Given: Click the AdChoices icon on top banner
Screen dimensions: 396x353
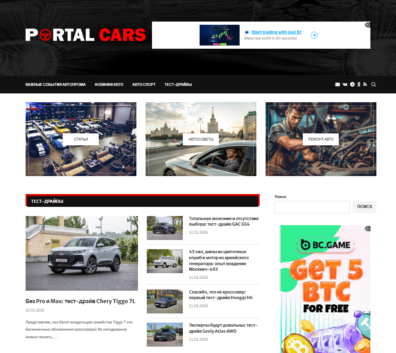Looking at the screenshot, I should [368, 25].
